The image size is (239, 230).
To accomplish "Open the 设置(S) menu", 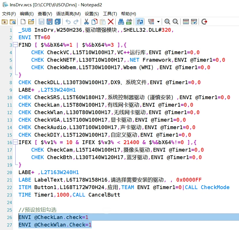I will pos(92,14).
